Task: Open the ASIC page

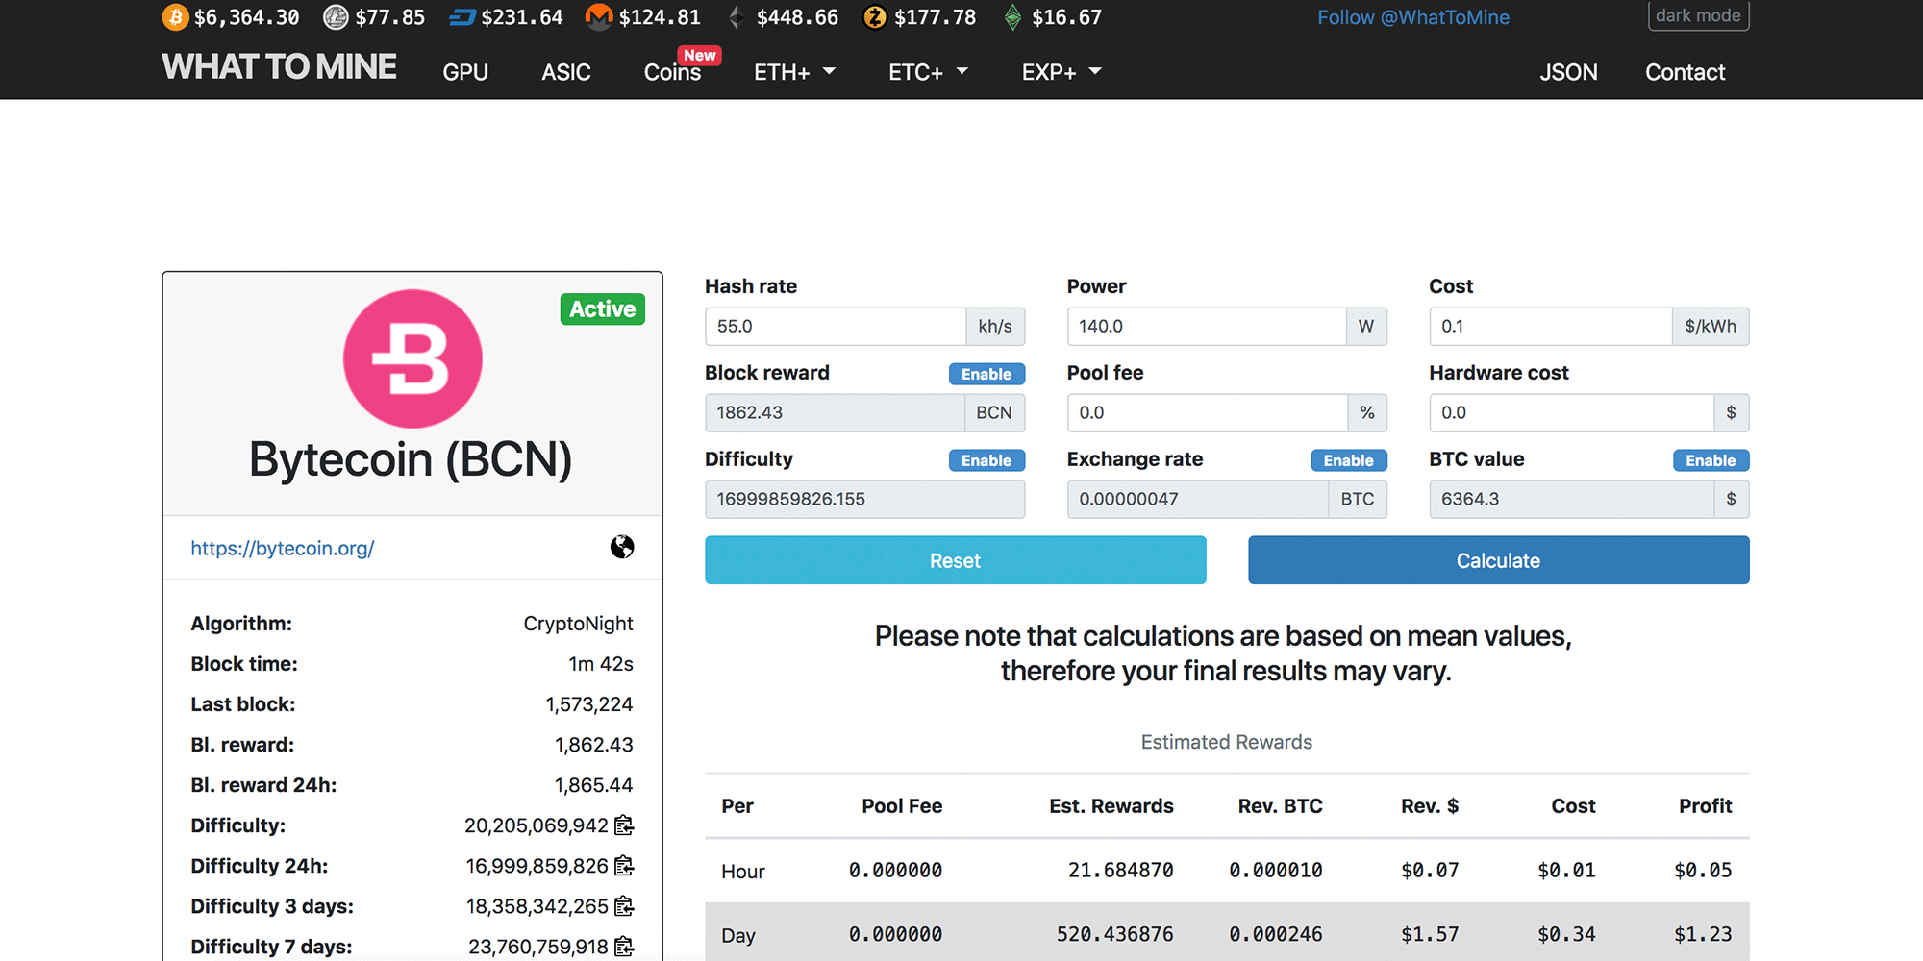Action: click(x=566, y=72)
